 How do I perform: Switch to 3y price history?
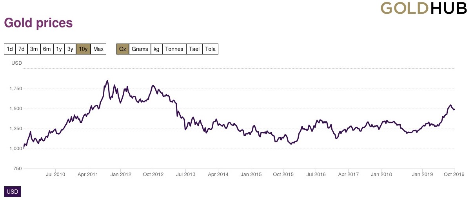click(x=70, y=49)
